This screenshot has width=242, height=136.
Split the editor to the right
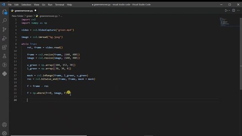(234, 11)
